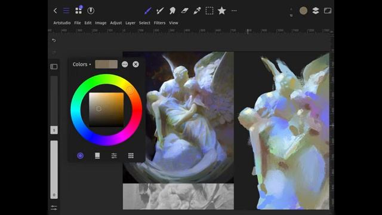This screenshot has height=215, width=382.
Task: Tap the circled pen-nib icon
Action: (91, 11)
